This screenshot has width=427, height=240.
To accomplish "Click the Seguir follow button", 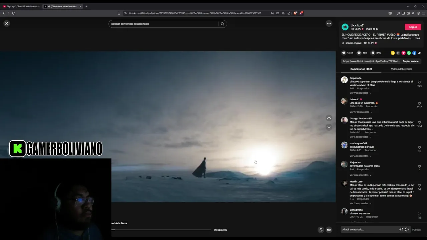I will (x=413, y=27).
